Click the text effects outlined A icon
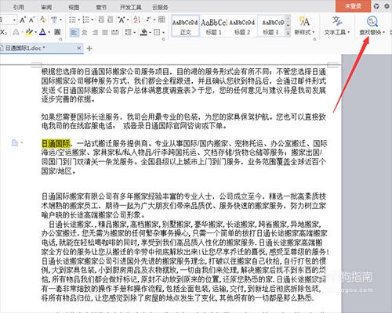This screenshot has height=313, width=392. (16, 32)
